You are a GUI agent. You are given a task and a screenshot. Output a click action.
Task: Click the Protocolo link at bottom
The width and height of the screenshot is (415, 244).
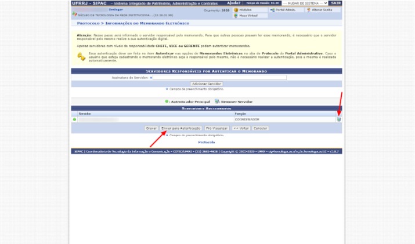[207, 142]
